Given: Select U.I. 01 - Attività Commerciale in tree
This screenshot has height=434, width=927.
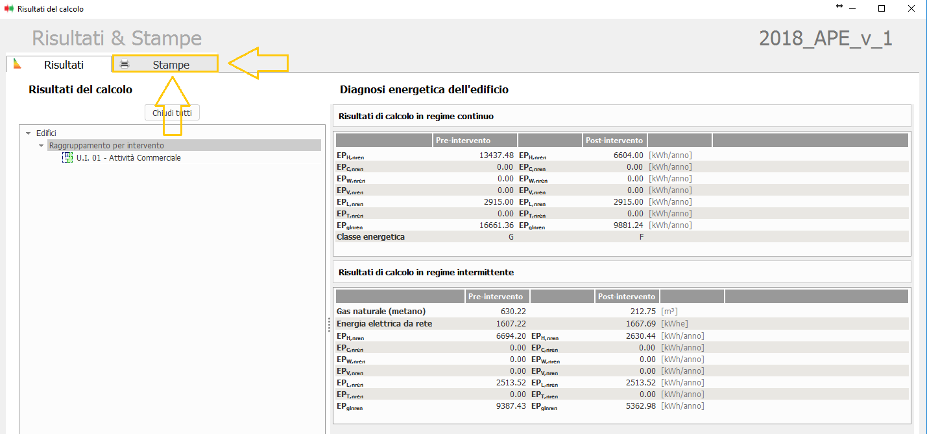Looking at the screenshot, I should (x=128, y=158).
